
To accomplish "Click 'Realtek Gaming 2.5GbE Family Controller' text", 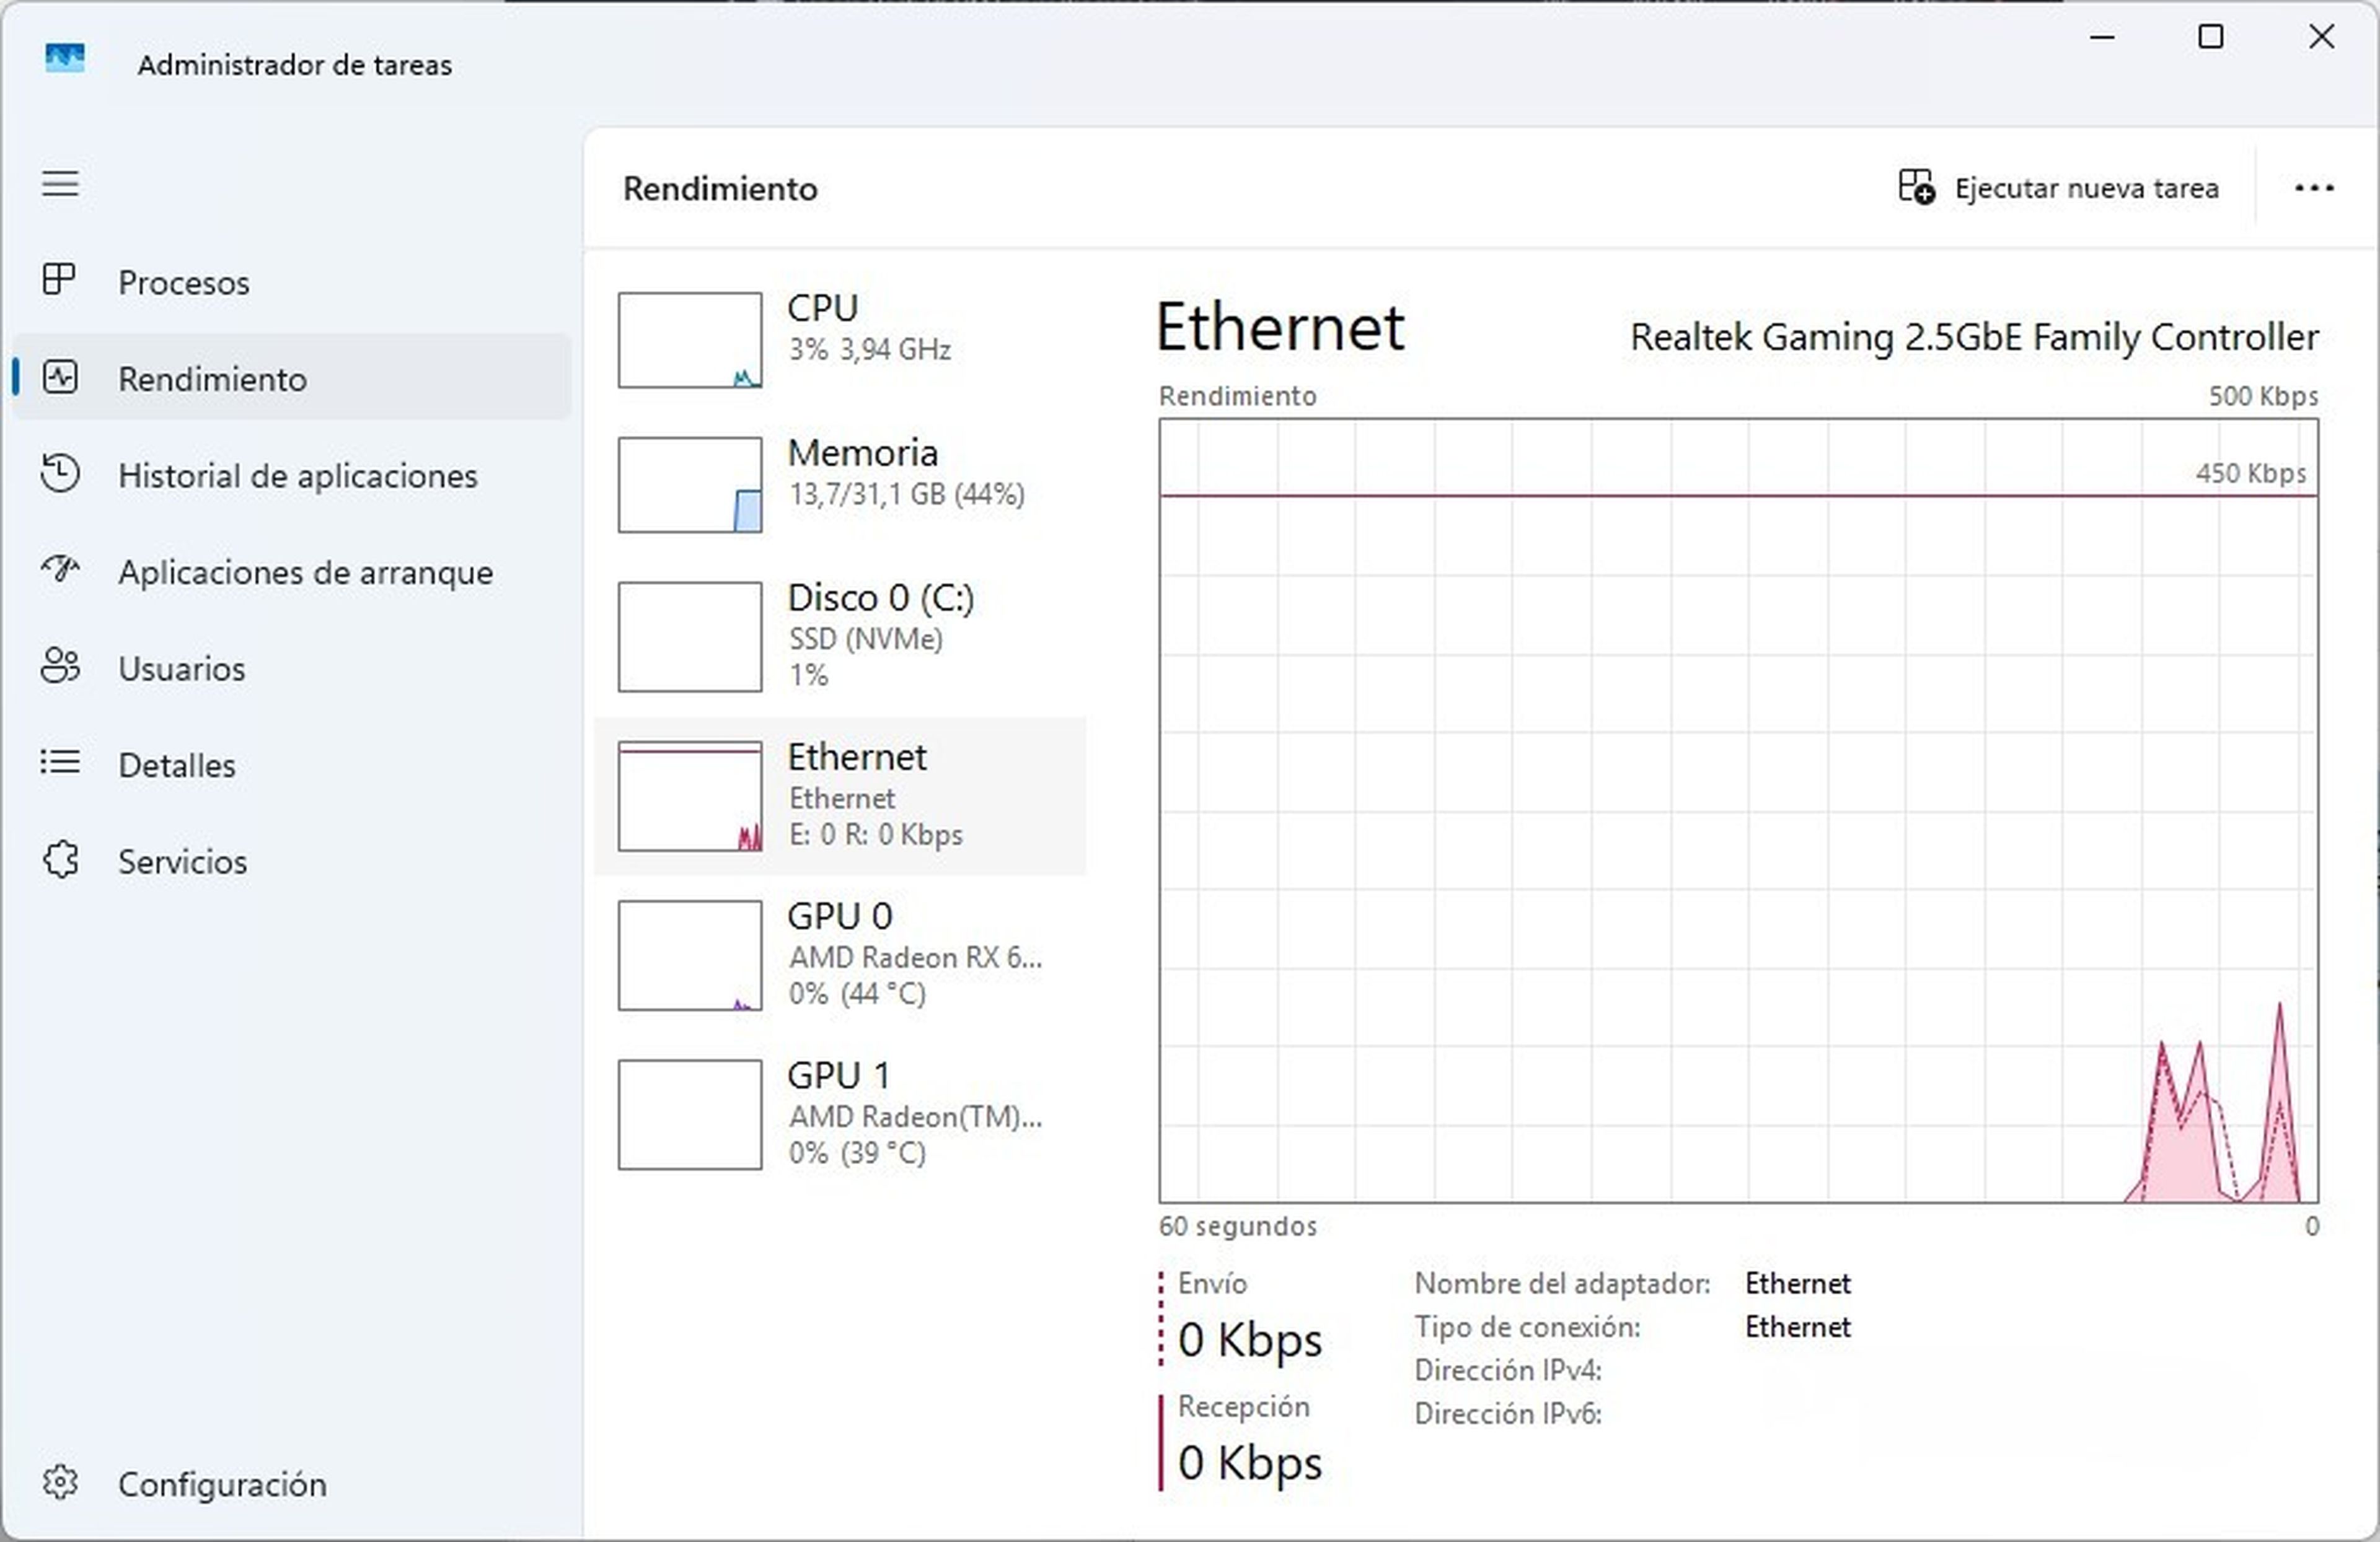I will point(1974,337).
